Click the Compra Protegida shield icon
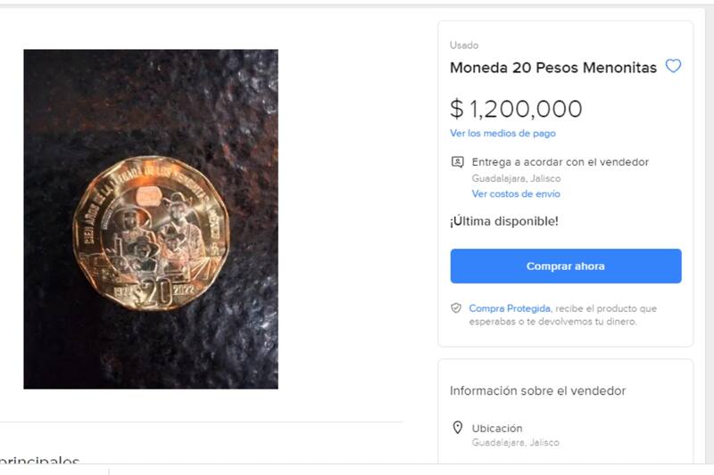This screenshot has width=714, height=475. pyautogui.click(x=456, y=308)
